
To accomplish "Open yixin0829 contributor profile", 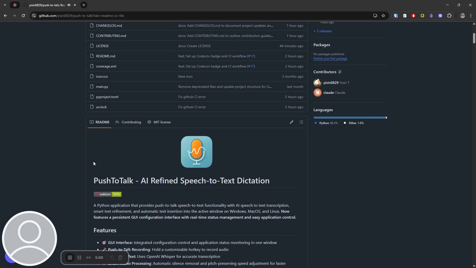I will tap(331, 83).
